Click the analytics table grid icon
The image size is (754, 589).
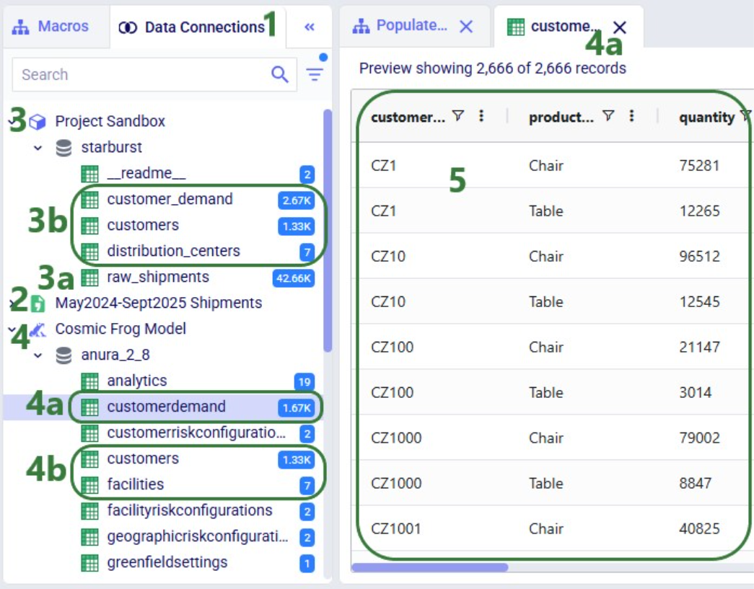[x=90, y=381]
